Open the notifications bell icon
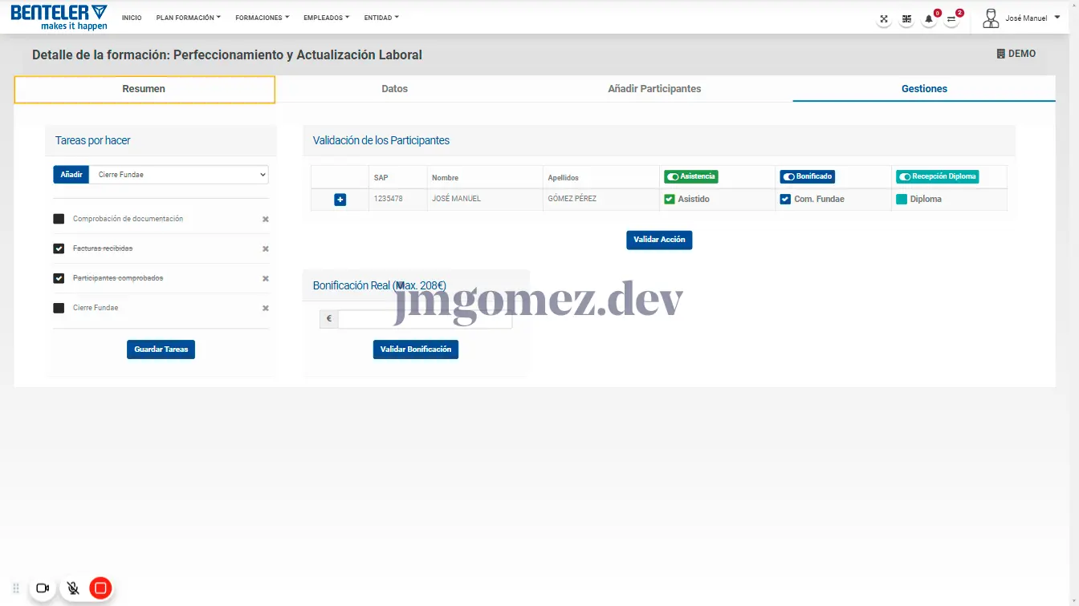Image resolution: width=1079 pixels, height=606 pixels. point(929,19)
